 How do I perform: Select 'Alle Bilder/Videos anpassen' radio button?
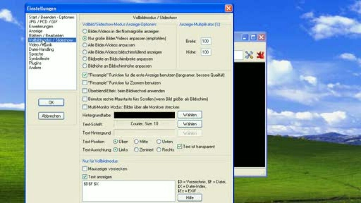(85, 45)
